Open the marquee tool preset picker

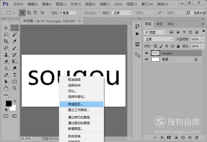10,13
